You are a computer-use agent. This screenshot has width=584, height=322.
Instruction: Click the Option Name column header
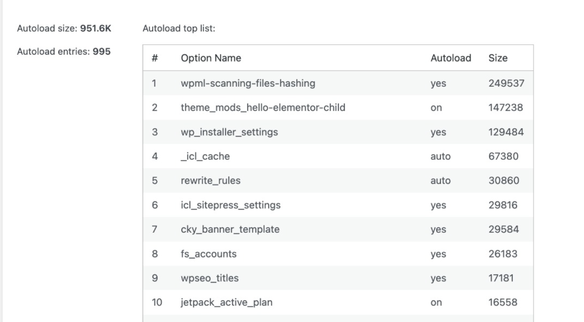coord(211,58)
